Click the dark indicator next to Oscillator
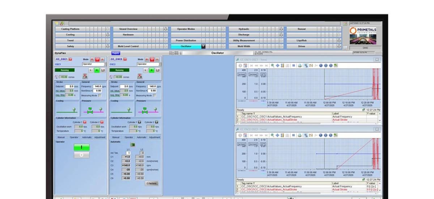The height and width of the screenshot is (199, 434). point(203,46)
